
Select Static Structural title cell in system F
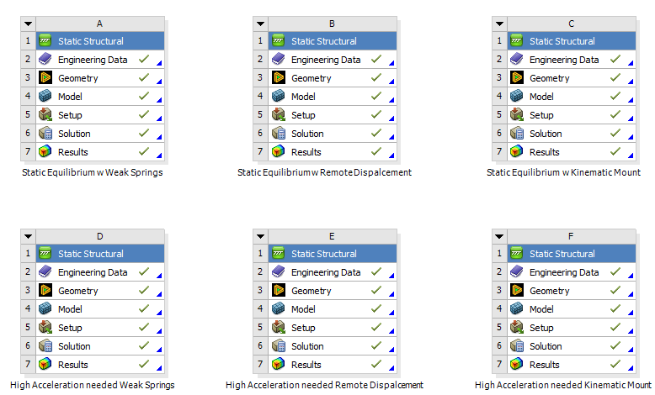572,254
